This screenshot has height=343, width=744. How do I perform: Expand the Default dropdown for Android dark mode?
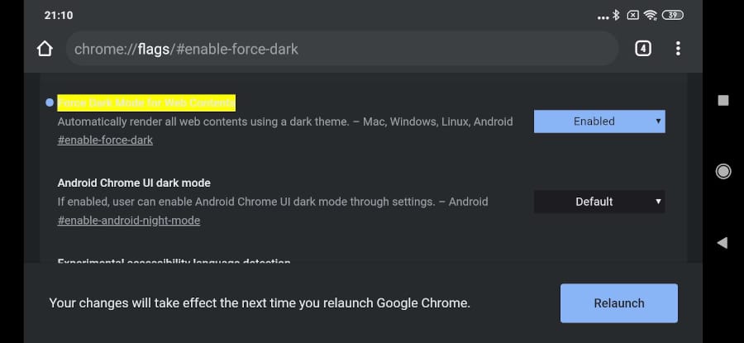click(x=599, y=202)
